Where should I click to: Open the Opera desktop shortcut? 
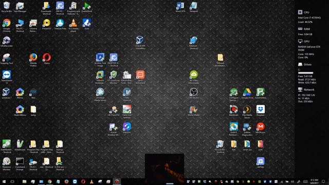(47, 59)
